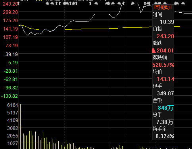Select the yellow average price line
Viewport: 192px width, 149px height.
[92, 29]
